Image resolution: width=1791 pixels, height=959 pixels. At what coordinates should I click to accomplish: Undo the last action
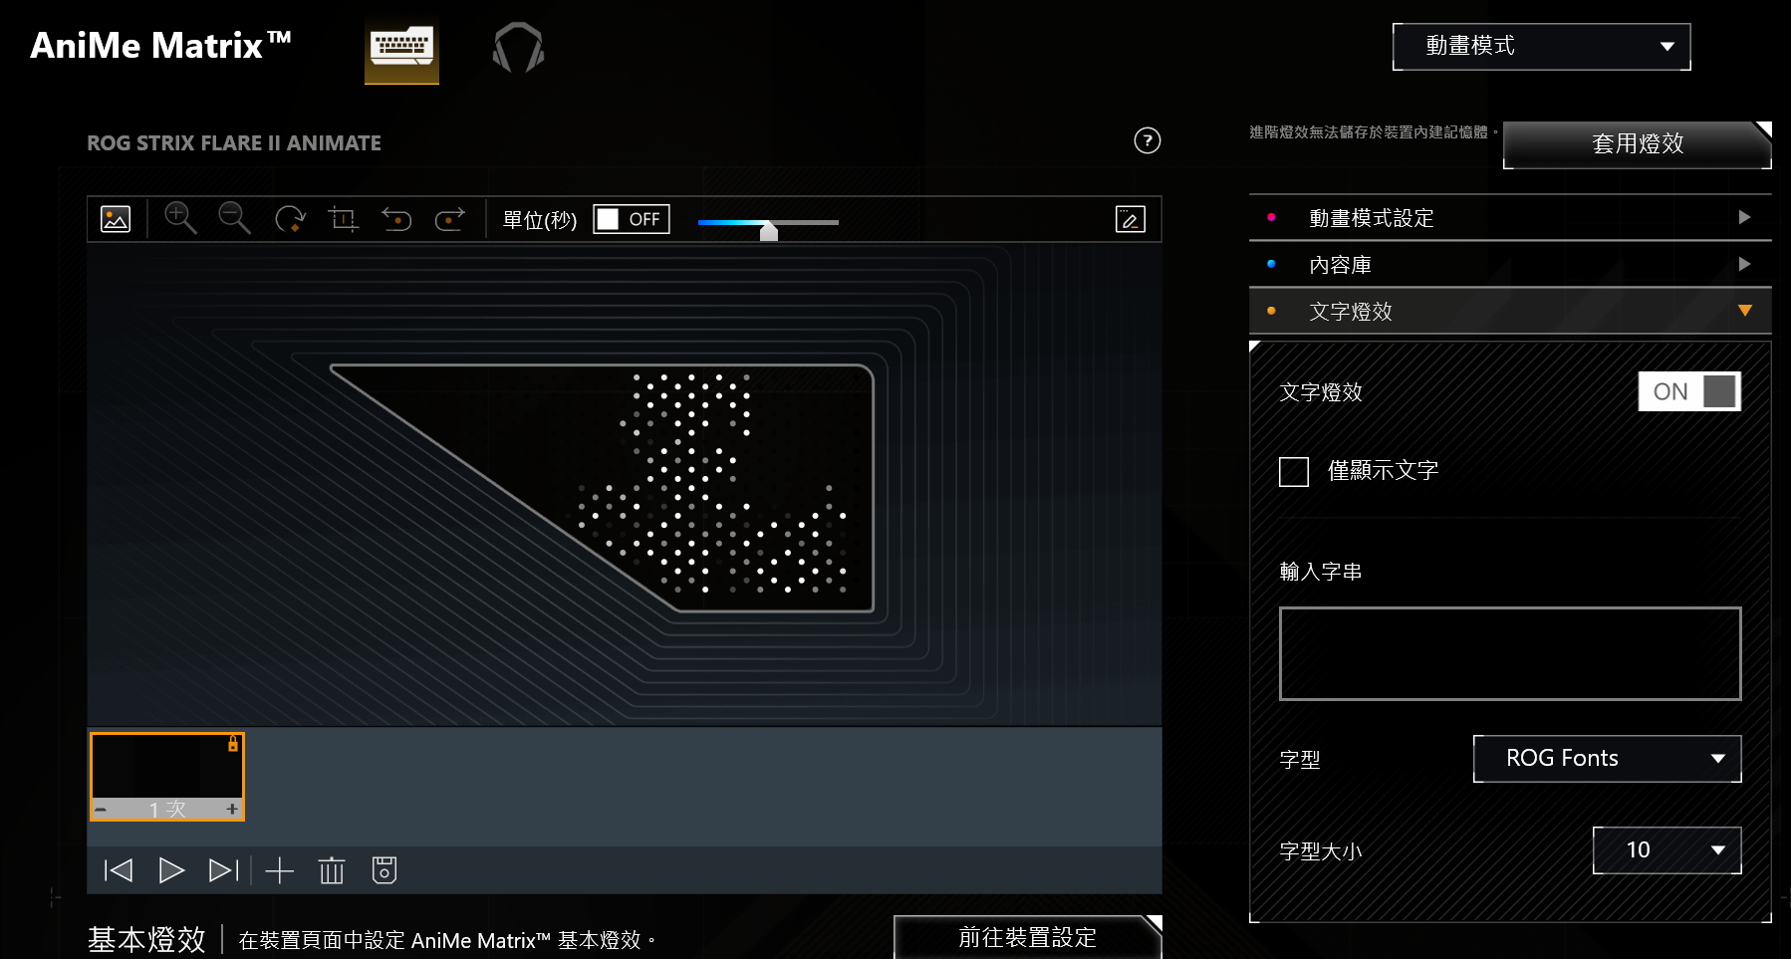coord(396,219)
